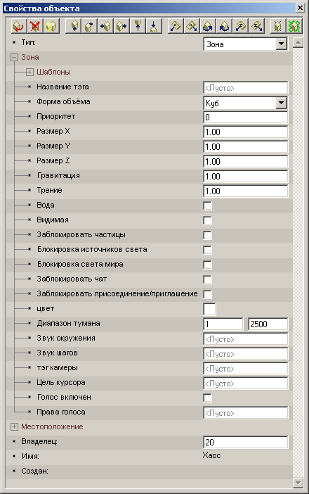Click the rotate around Z axis icon
This screenshot has height=494, width=309.
point(240,26)
